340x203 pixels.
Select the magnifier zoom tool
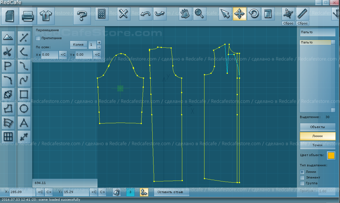200,14
